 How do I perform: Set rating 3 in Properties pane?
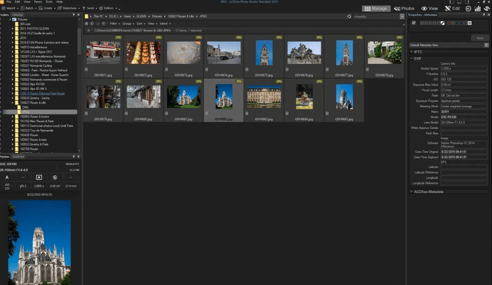click(x=430, y=23)
